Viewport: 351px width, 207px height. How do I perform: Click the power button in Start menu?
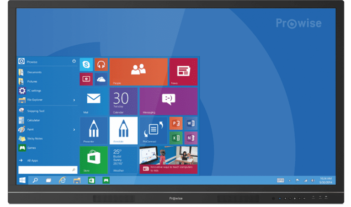[x=74, y=61]
